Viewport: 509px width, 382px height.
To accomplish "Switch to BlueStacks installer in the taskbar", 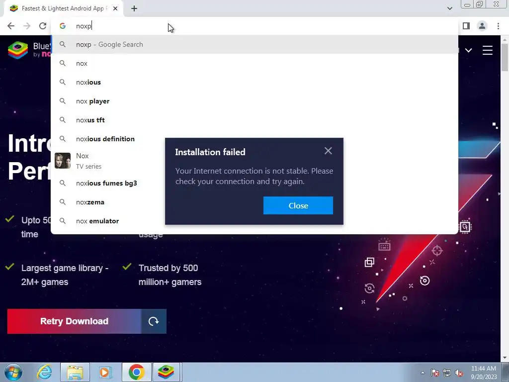I will point(166,372).
